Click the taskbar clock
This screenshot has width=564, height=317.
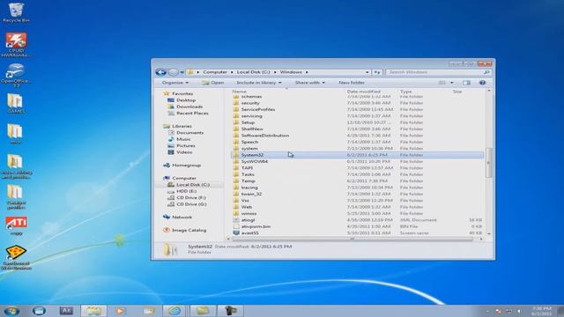pos(542,311)
